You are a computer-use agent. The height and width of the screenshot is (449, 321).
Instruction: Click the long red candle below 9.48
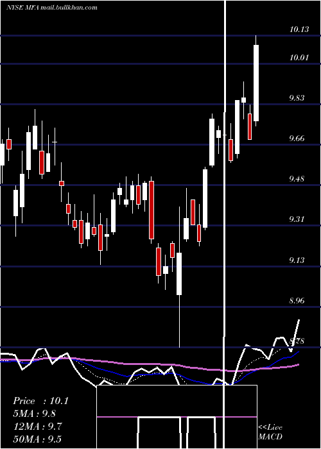click(152, 210)
